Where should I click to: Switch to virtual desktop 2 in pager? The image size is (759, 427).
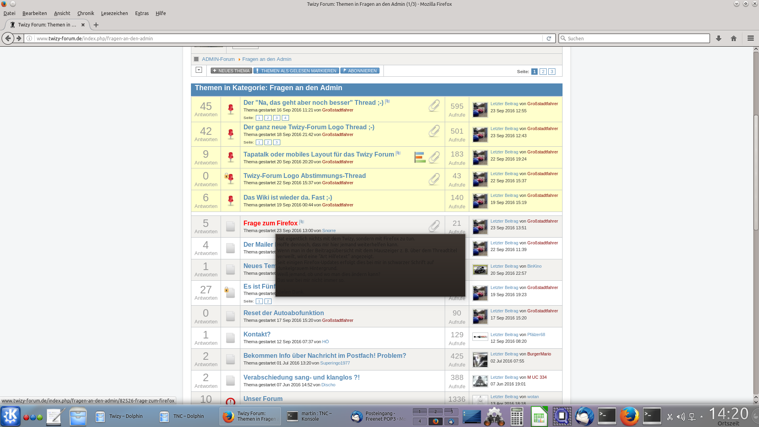point(435,412)
